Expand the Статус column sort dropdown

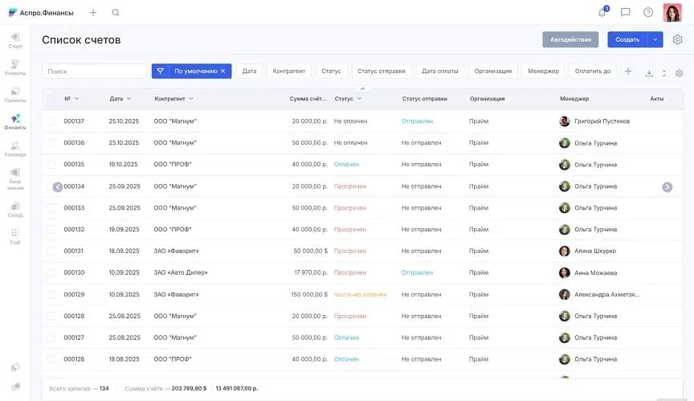359,99
